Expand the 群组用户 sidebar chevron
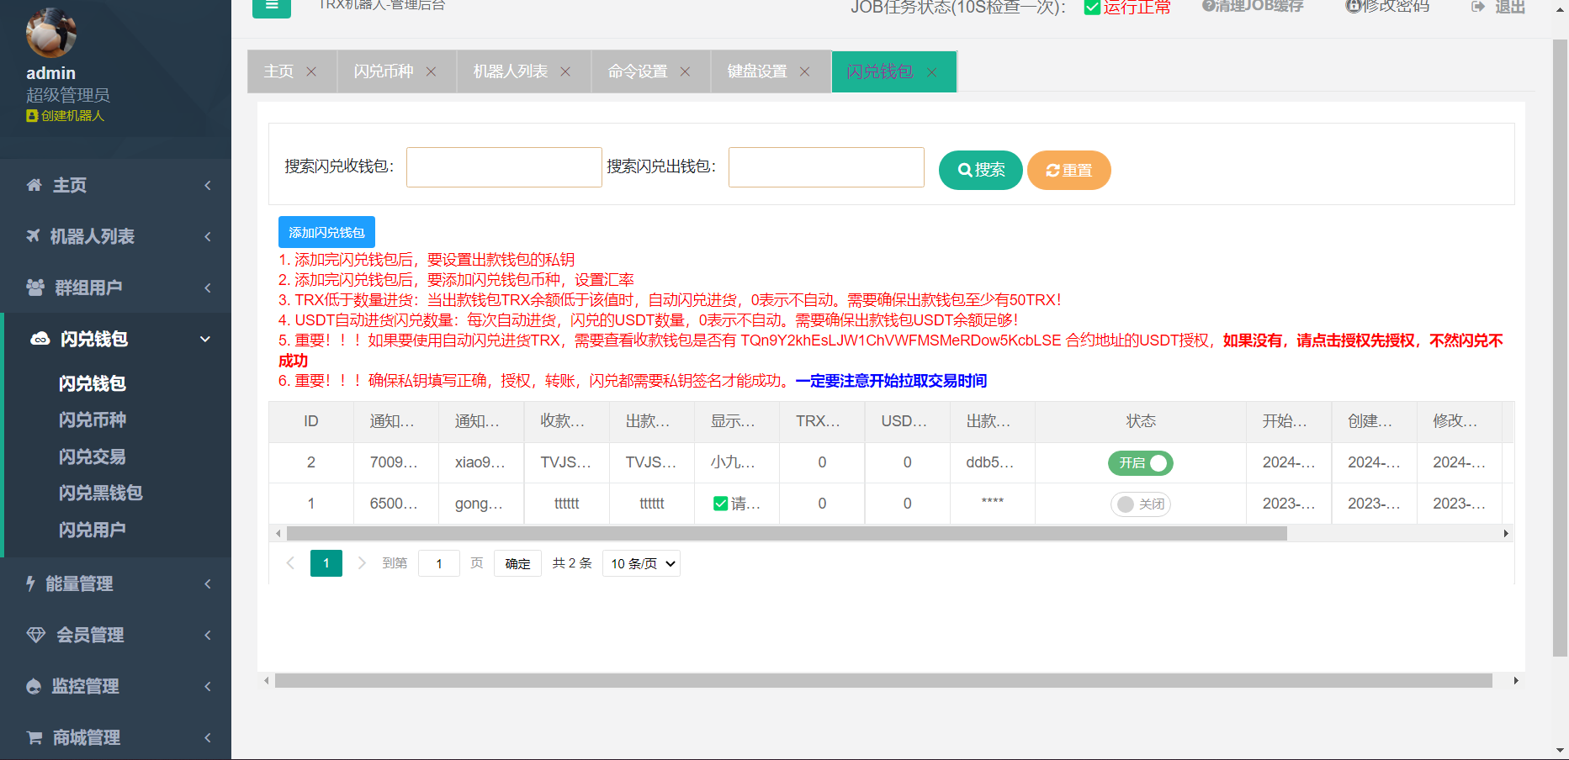The width and height of the screenshot is (1569, 760). [208, 288]
